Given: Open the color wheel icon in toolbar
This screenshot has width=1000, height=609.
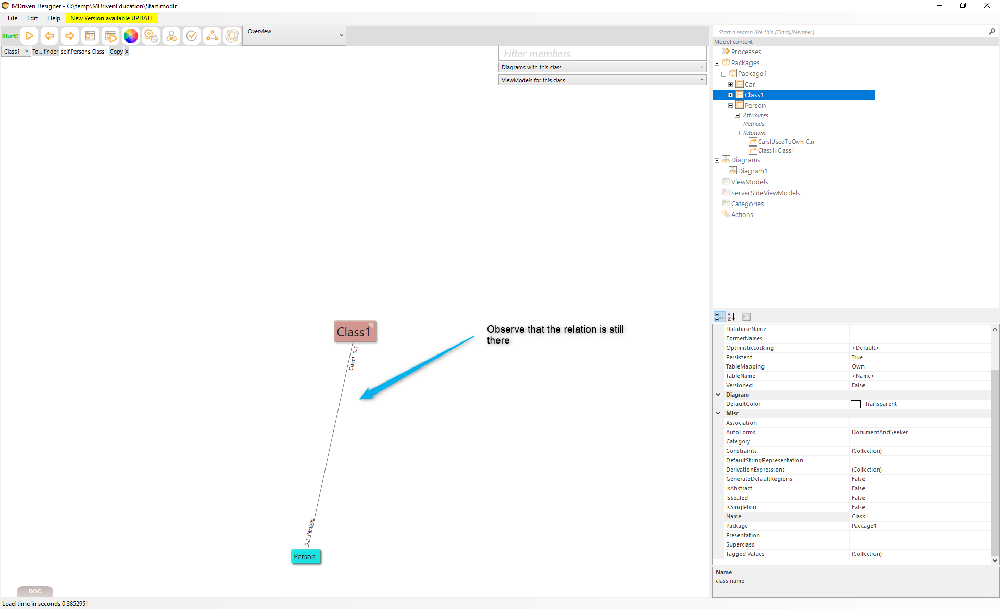Looking at the screenshot, I should 131,36.
